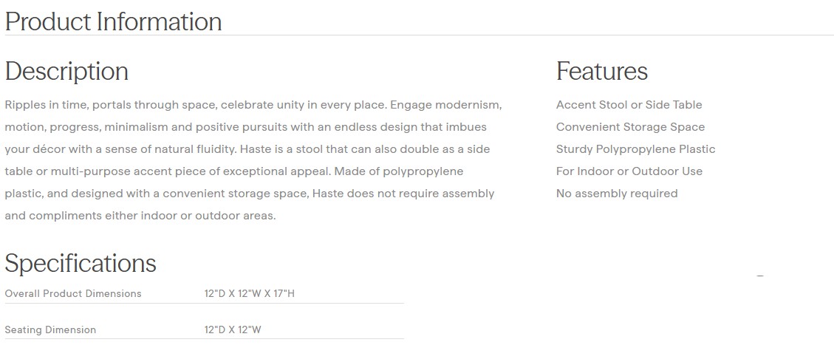
Task: Click the Product Information heading
Action: click(x=113, y=21)
